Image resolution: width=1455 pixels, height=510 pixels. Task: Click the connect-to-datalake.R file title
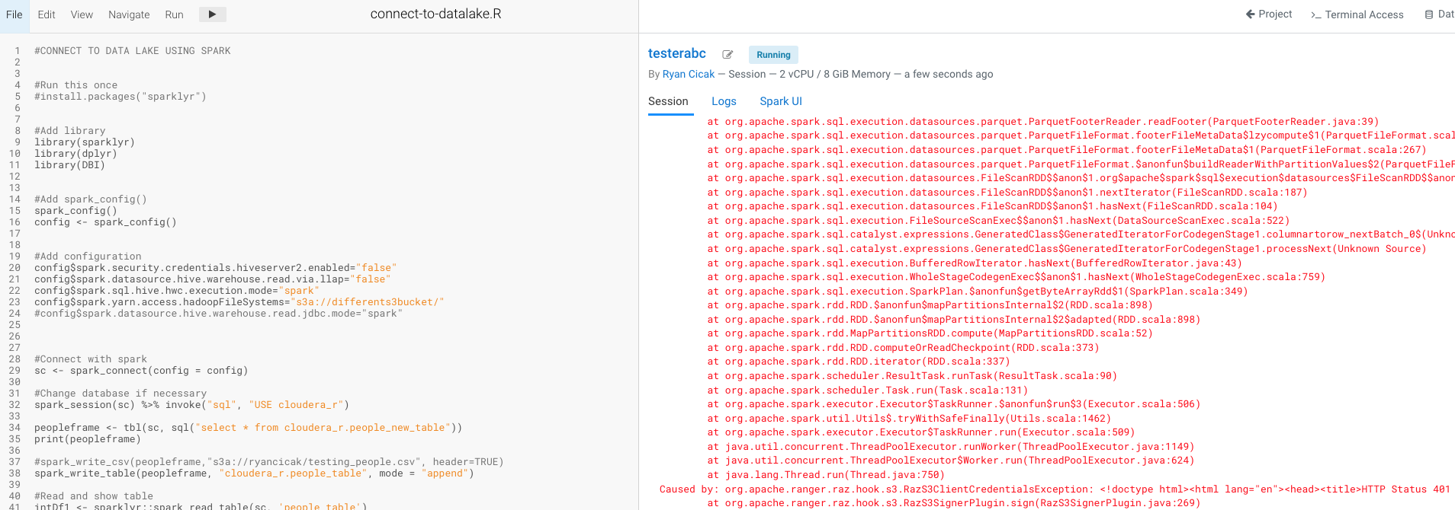click(x=435, y=14)
